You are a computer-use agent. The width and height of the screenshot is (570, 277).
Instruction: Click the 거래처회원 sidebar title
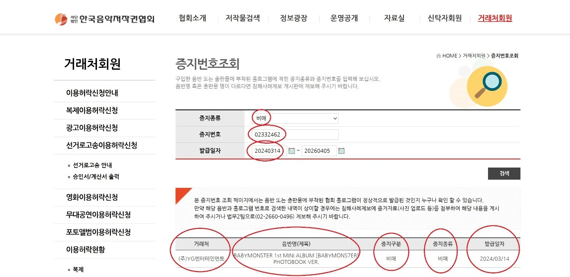(92, 64)
